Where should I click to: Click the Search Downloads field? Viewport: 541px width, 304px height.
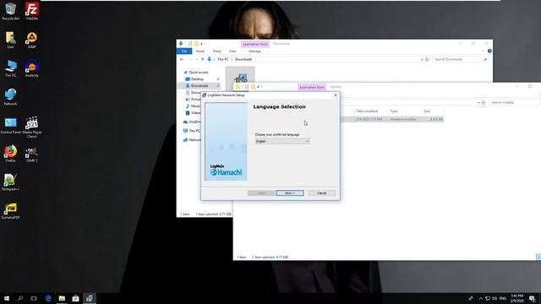[x=460, y=59]
